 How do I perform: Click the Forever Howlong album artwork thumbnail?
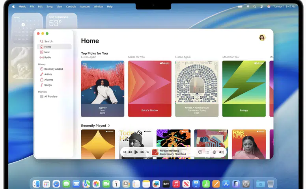[155, 152]
